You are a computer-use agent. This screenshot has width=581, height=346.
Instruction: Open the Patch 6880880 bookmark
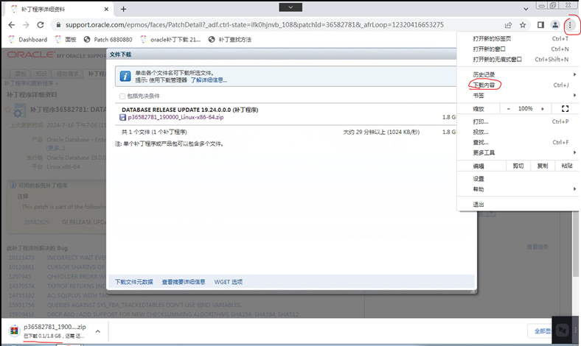click(108, 40)
